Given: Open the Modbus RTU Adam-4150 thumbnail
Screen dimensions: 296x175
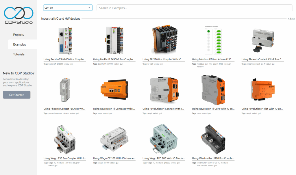Looking at the screenshot, I should (213, 40).
